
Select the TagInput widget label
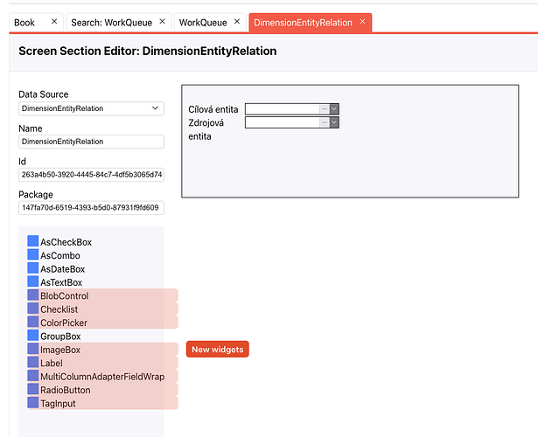click(x=58, y=404)
